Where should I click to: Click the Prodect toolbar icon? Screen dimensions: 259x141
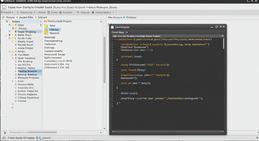[61, 12]
